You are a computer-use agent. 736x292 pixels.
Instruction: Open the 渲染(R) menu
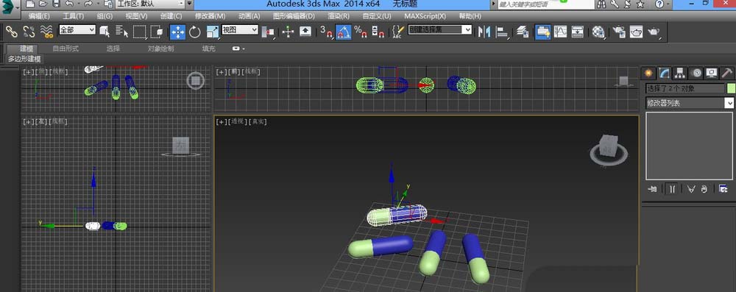tap(339, 16)
